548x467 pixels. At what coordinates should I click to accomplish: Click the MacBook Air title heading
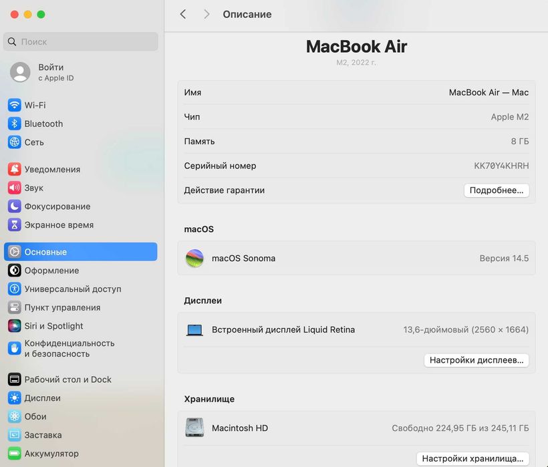(x=356, y=47)
